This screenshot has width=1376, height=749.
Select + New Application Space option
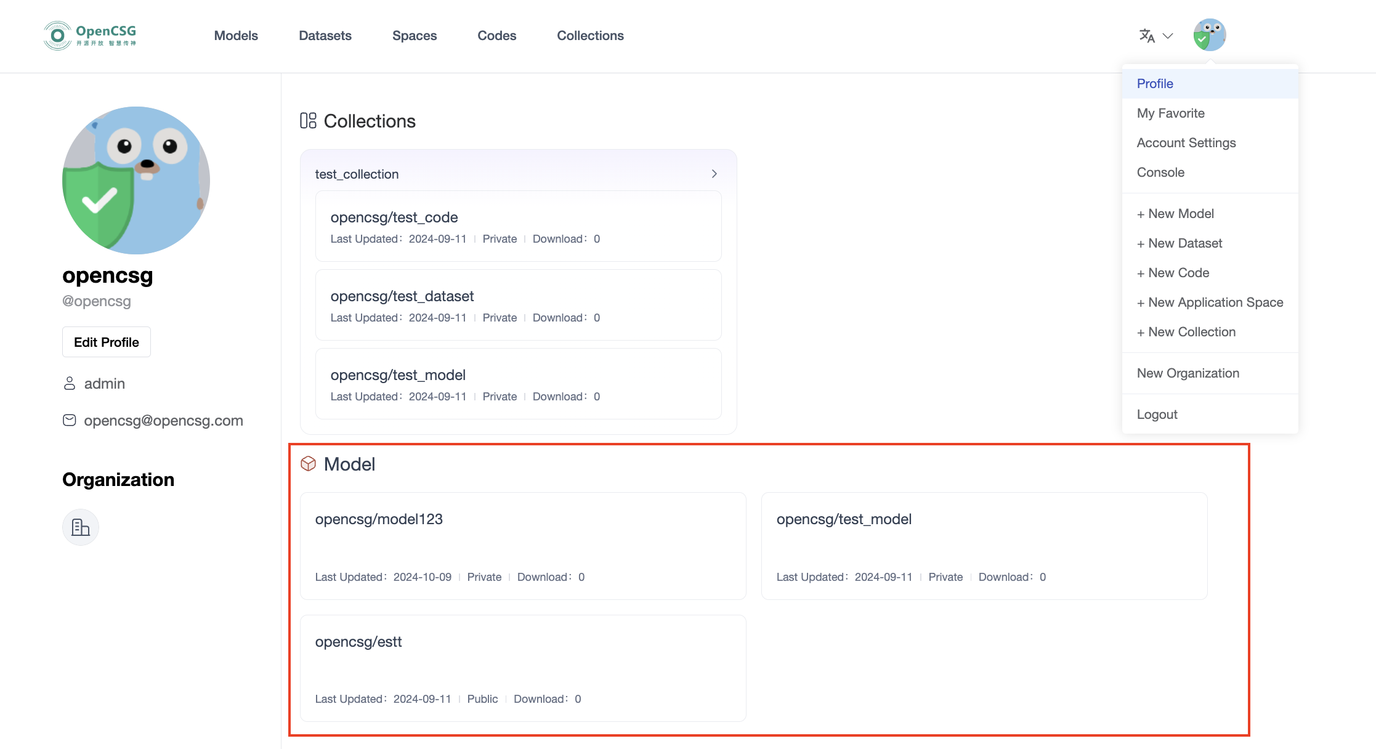[1210, 302]
